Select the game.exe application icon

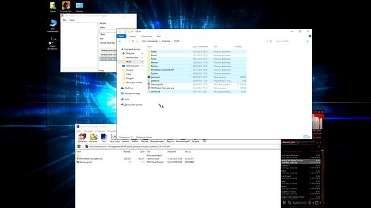coord(149,77)
